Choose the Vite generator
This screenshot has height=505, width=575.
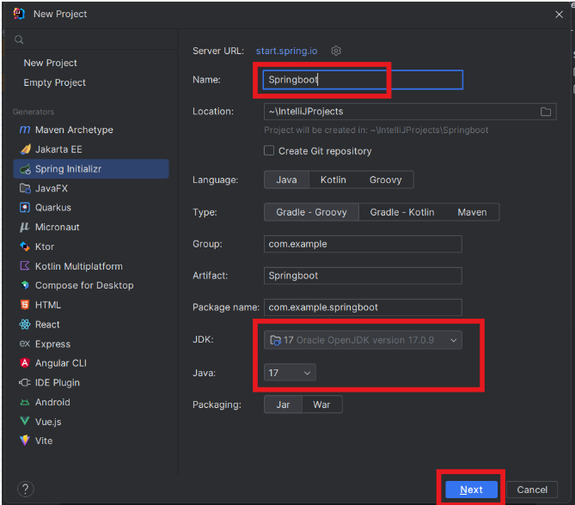91,441
